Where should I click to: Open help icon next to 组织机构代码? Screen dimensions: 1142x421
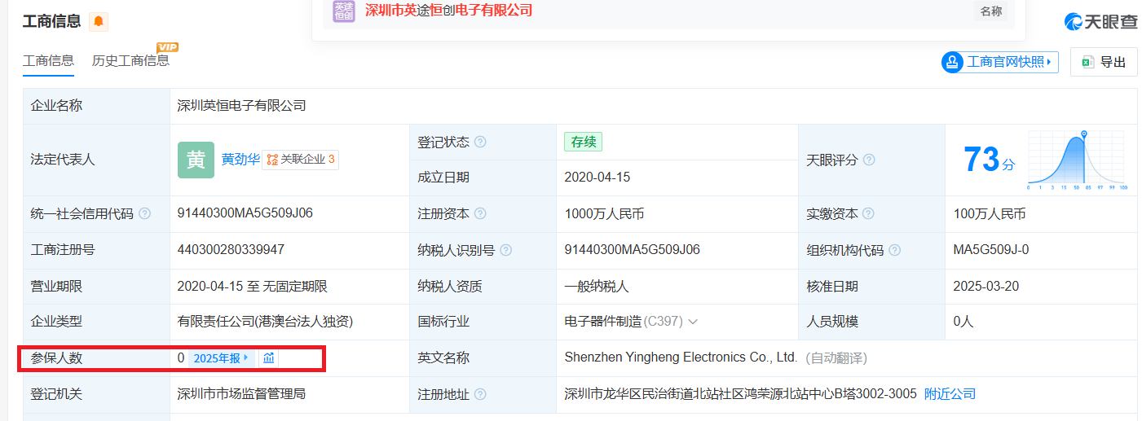point(895,250)
